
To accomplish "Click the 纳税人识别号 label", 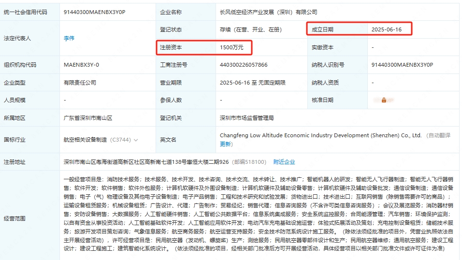I will (x=328, y=65).
